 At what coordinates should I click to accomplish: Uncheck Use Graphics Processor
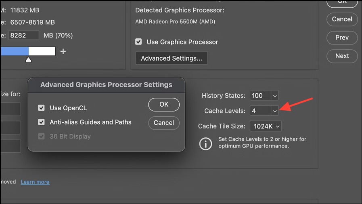pos(138,42)
